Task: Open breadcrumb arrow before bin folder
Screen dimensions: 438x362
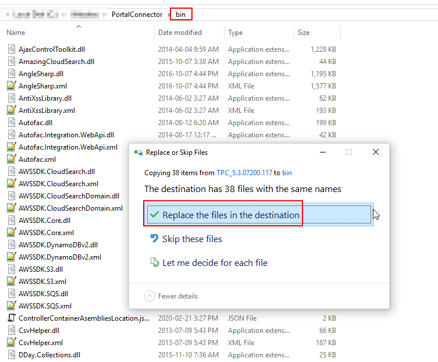Action: click(169, 15)
